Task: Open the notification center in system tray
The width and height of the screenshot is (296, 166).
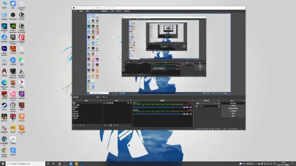Action: tap(292, 164)
